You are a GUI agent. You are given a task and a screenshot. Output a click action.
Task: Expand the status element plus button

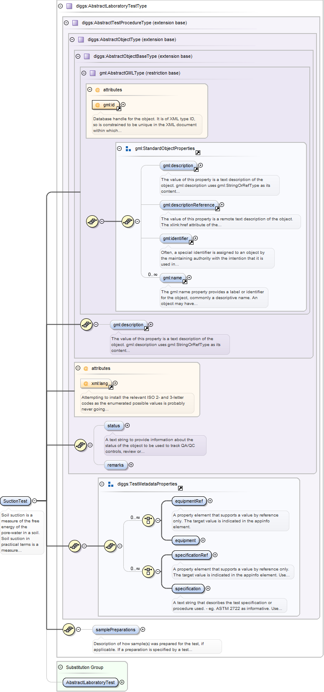(128, 426)
